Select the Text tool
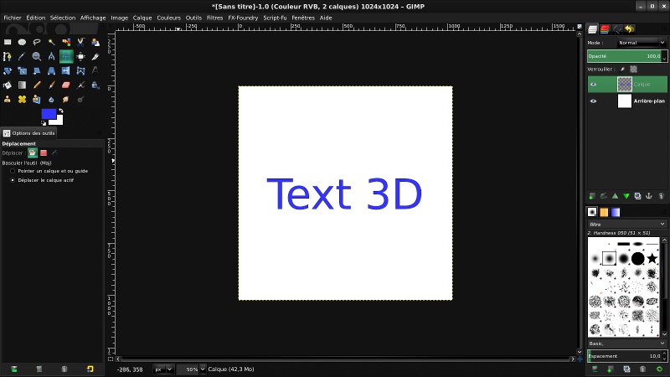670x377 pixels. (x=95, y=71)
